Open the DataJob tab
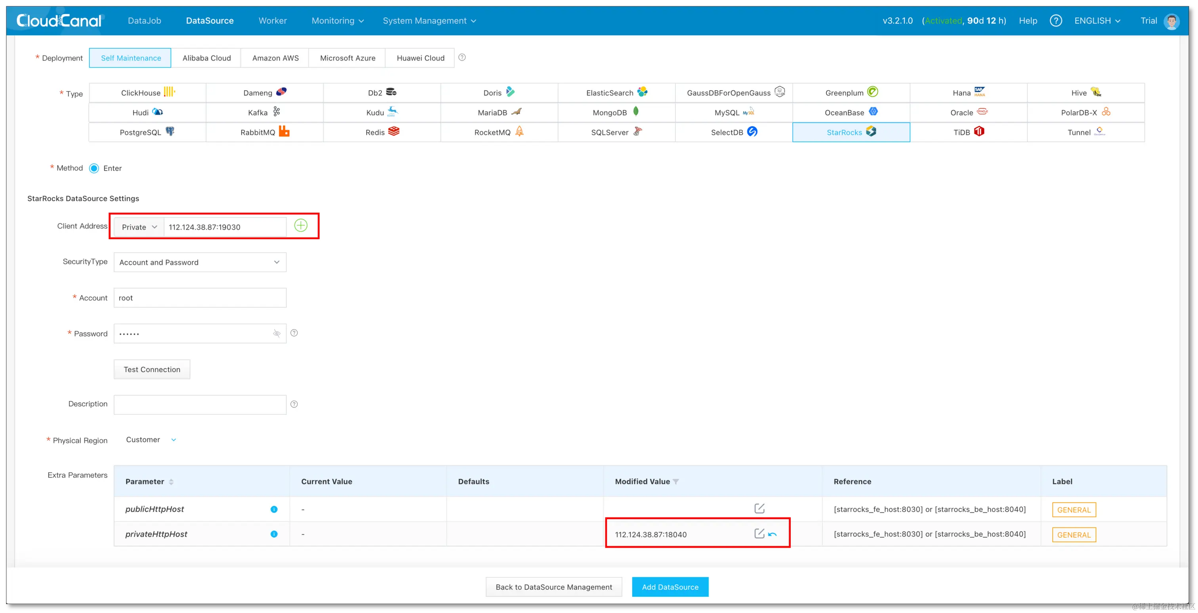This screenshot has width=1198, height=613. point(145,21)
